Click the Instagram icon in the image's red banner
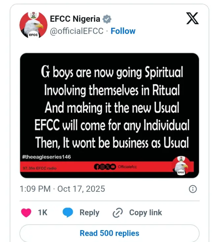Viewport: 219px width, 242px height. [102, 167]
